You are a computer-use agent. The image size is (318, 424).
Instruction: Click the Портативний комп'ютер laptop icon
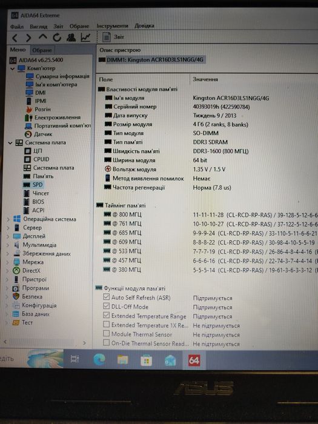click(x=28, y=126)
